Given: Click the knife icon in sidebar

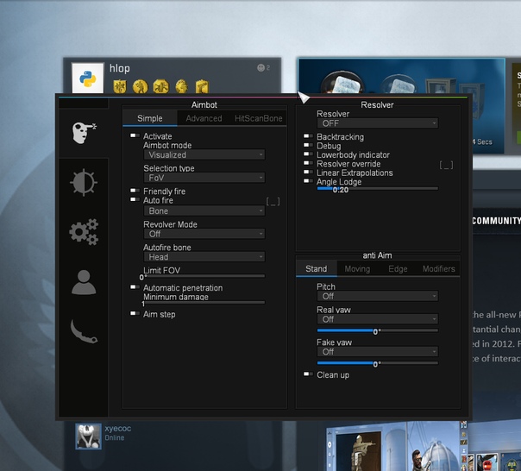Looking at the screenshot, I should [84, 332].
